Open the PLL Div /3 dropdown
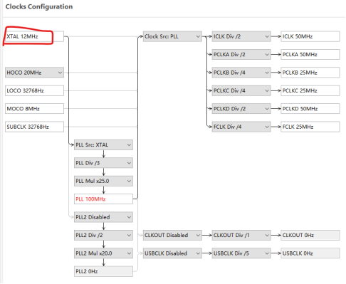 (103, 163)
